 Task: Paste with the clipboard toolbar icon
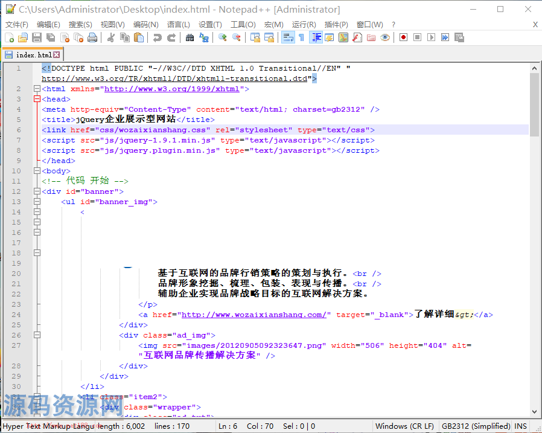point(139,37)
